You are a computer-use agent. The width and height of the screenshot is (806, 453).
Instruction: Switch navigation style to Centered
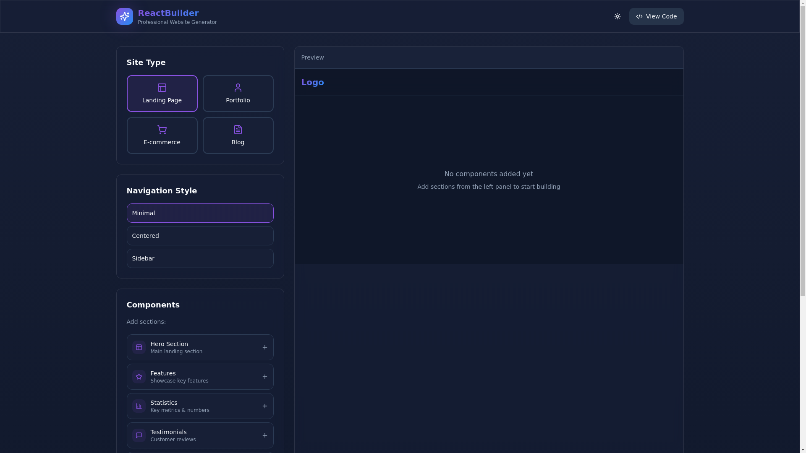(x=200, y=236)
